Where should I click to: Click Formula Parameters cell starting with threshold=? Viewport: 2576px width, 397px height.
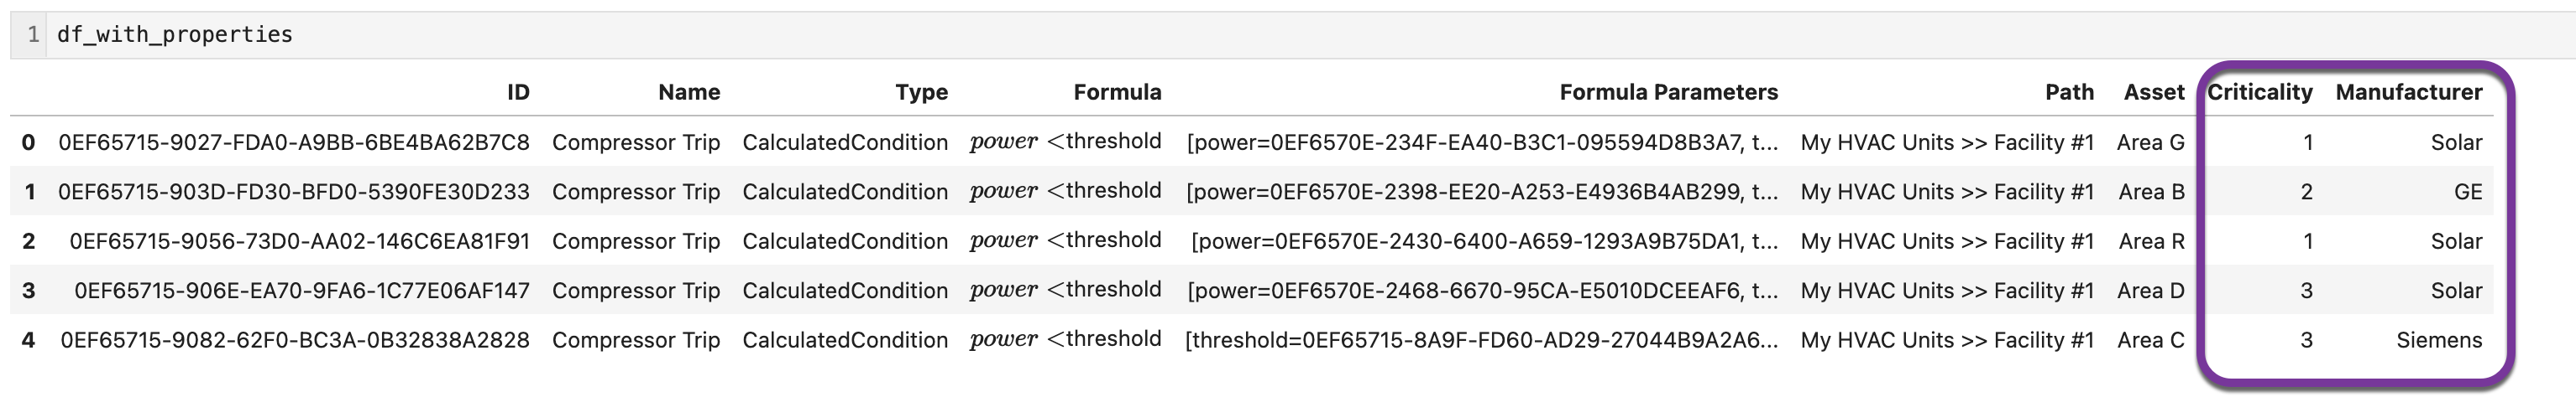tap(1481, 340)
